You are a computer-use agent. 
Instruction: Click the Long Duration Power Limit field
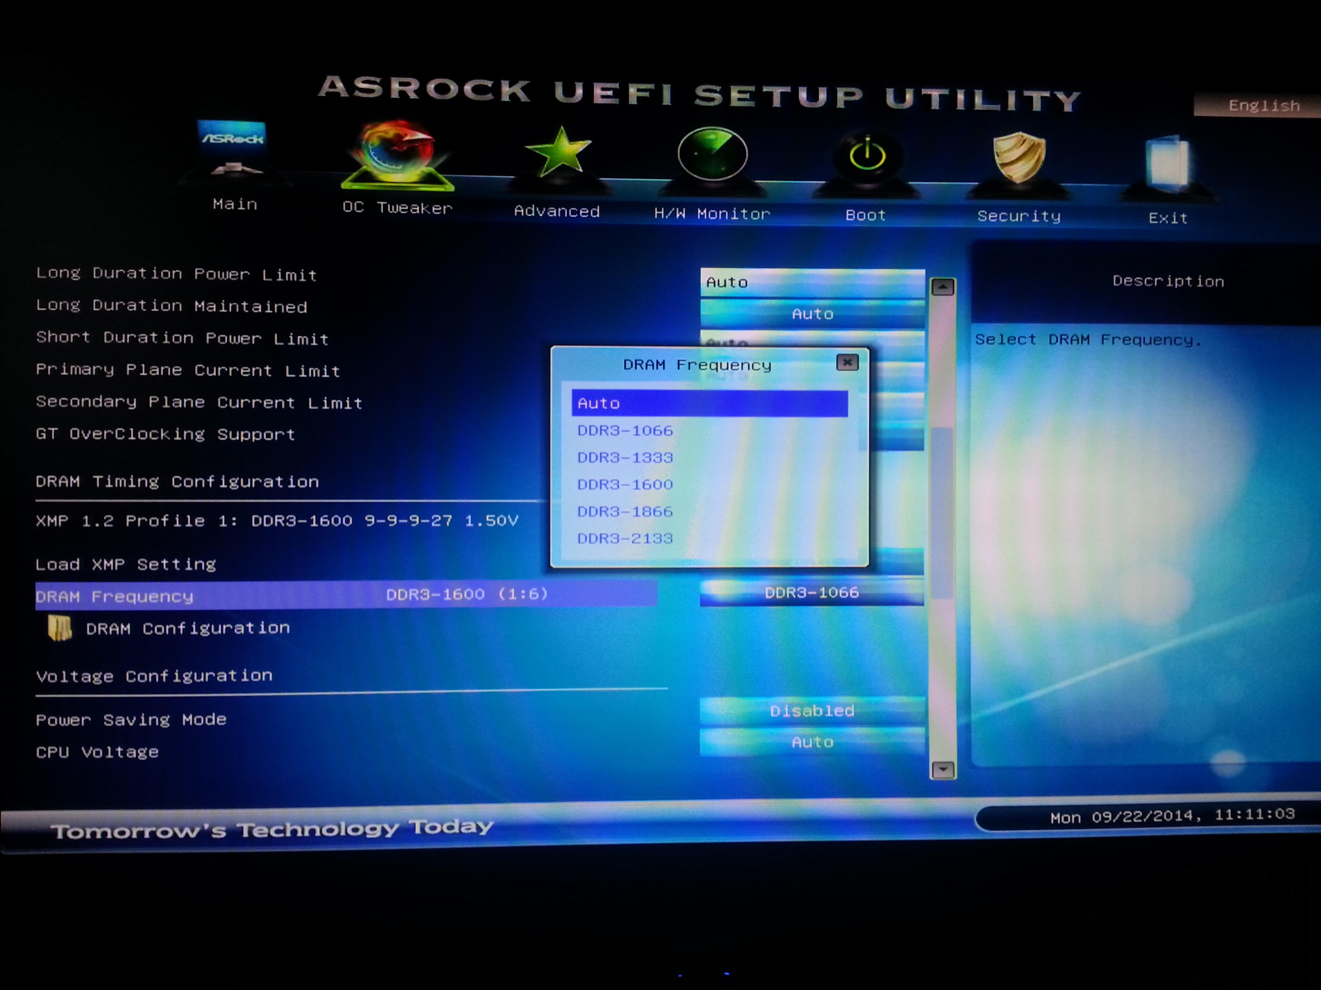(812, 282)
